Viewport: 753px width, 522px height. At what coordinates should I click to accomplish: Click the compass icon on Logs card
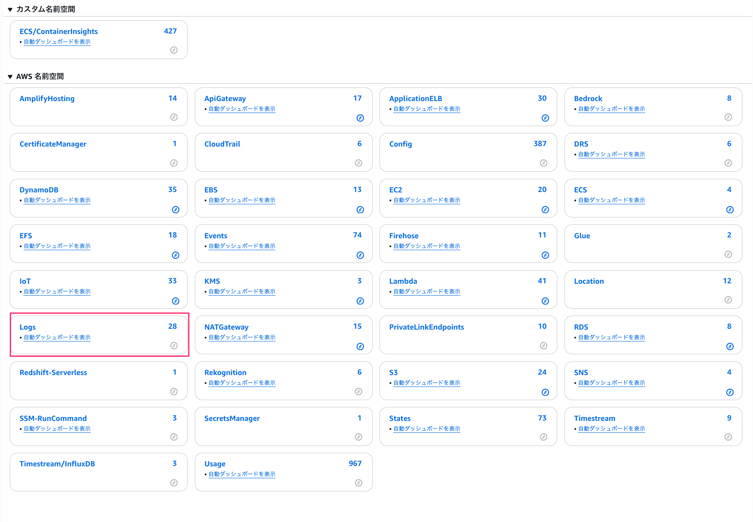point(174,346)
